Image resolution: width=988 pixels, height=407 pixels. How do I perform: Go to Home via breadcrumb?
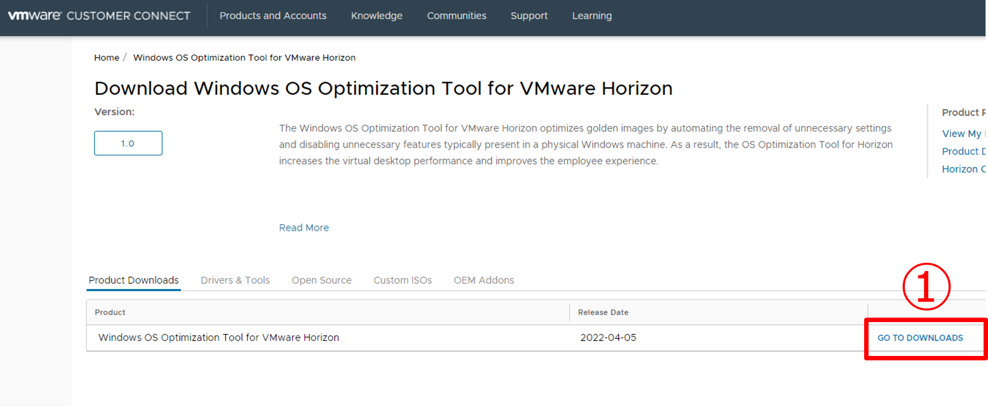point(107,58)
